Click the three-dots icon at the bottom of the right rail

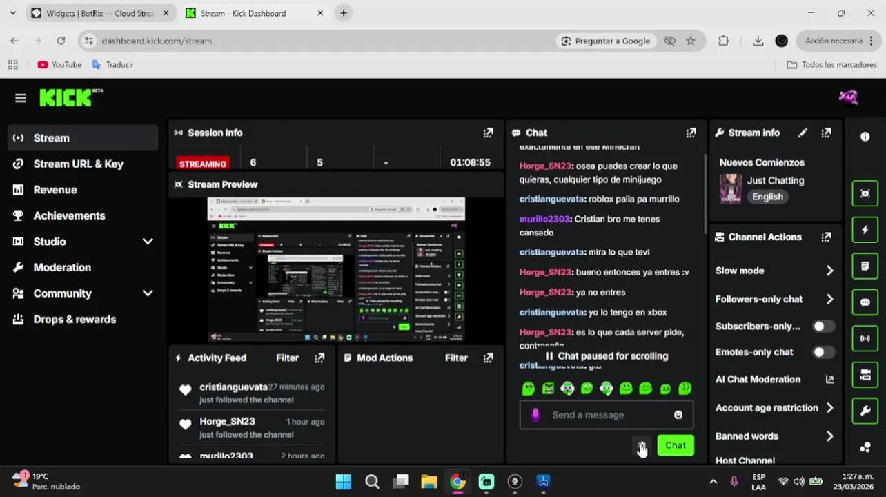865,447
